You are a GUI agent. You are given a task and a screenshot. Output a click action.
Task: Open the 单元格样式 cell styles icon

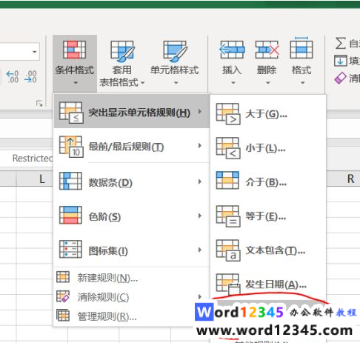176,51
